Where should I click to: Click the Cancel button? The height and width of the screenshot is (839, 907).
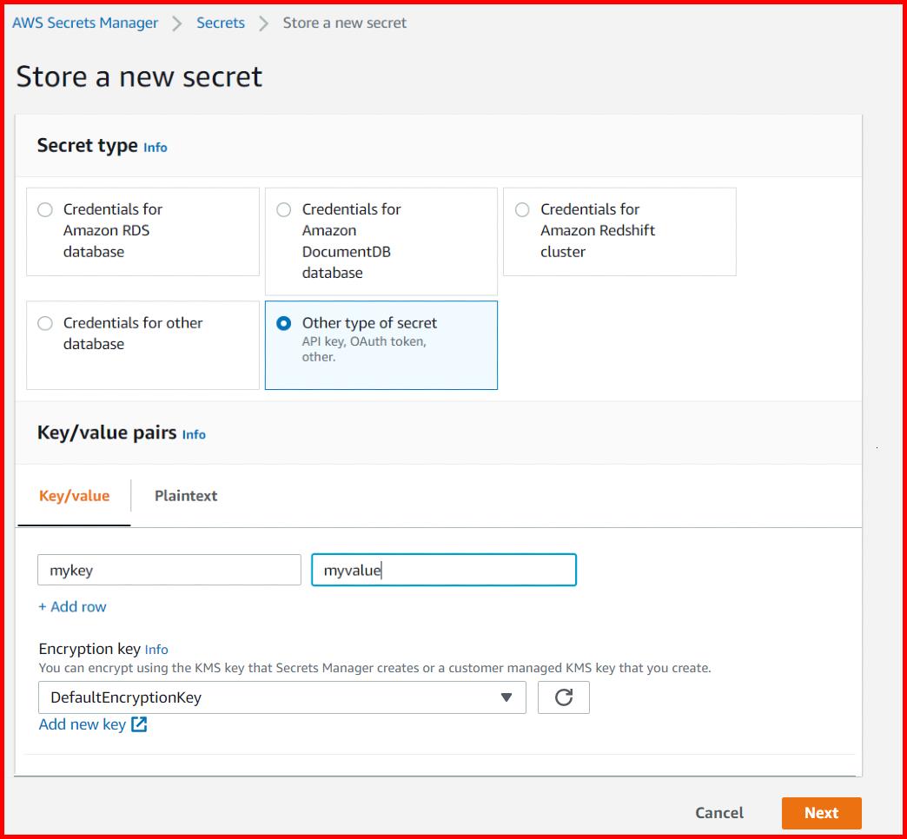point(718,813)
